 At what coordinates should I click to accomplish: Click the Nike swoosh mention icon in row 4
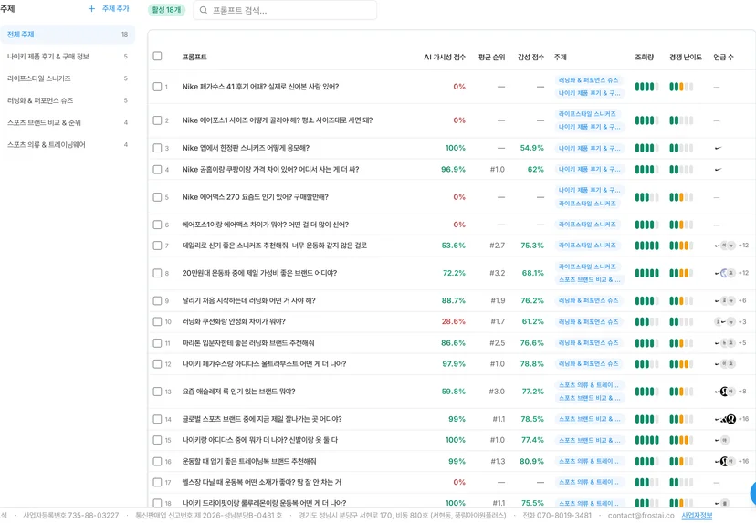coord(718,169)
